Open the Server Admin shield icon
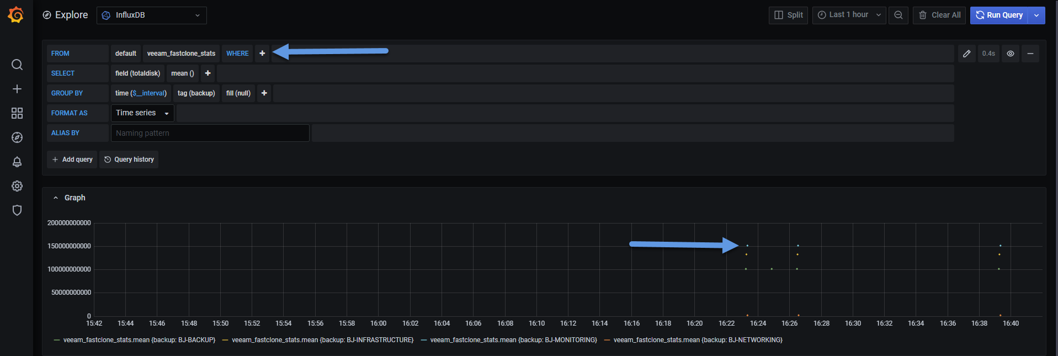 tap(17, 210)
